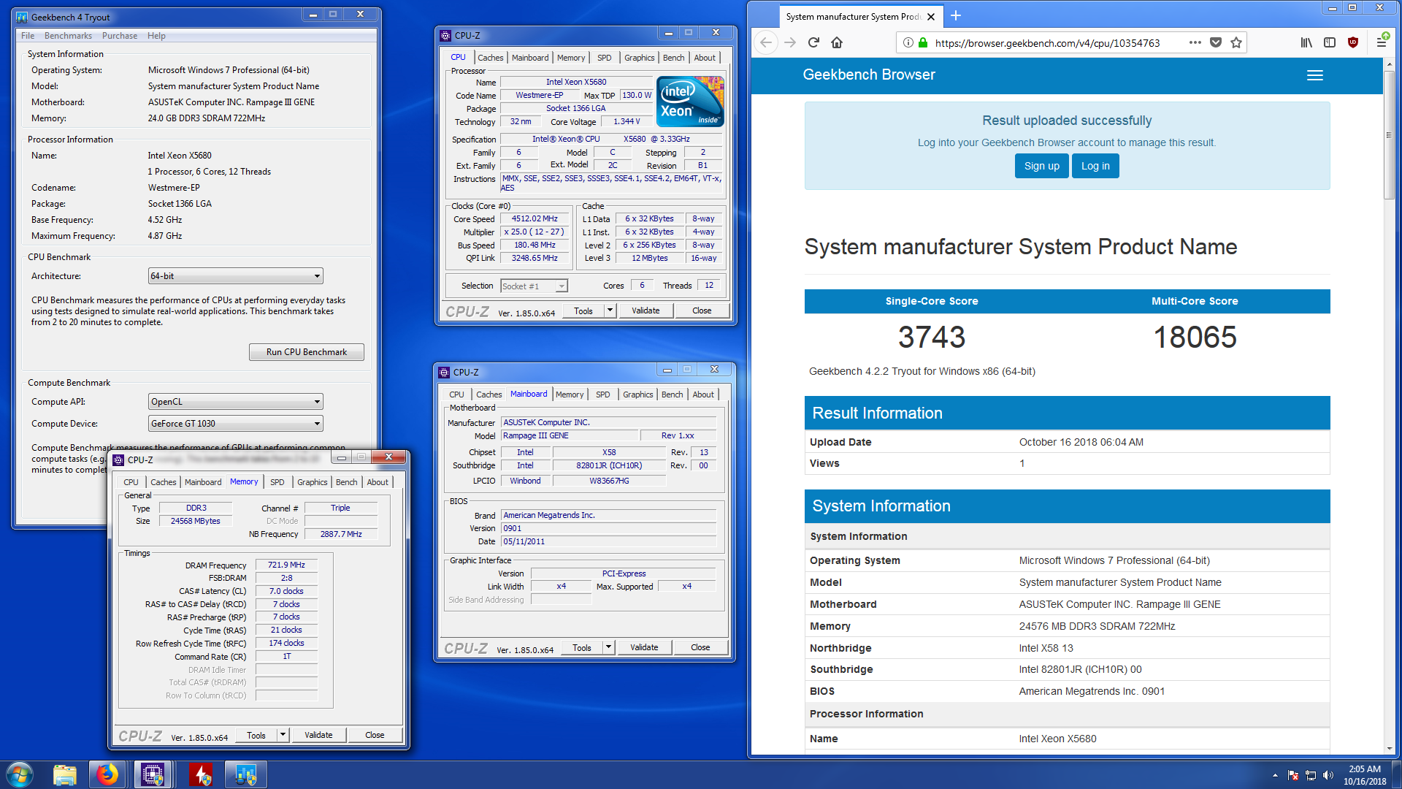
Task: Open About tab in top CPU-Z window
Action: pyautogui.click(x=705, y=58)
